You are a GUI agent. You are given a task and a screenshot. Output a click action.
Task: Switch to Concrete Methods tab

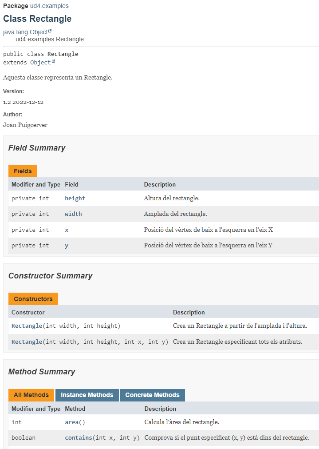pos(153,395)
